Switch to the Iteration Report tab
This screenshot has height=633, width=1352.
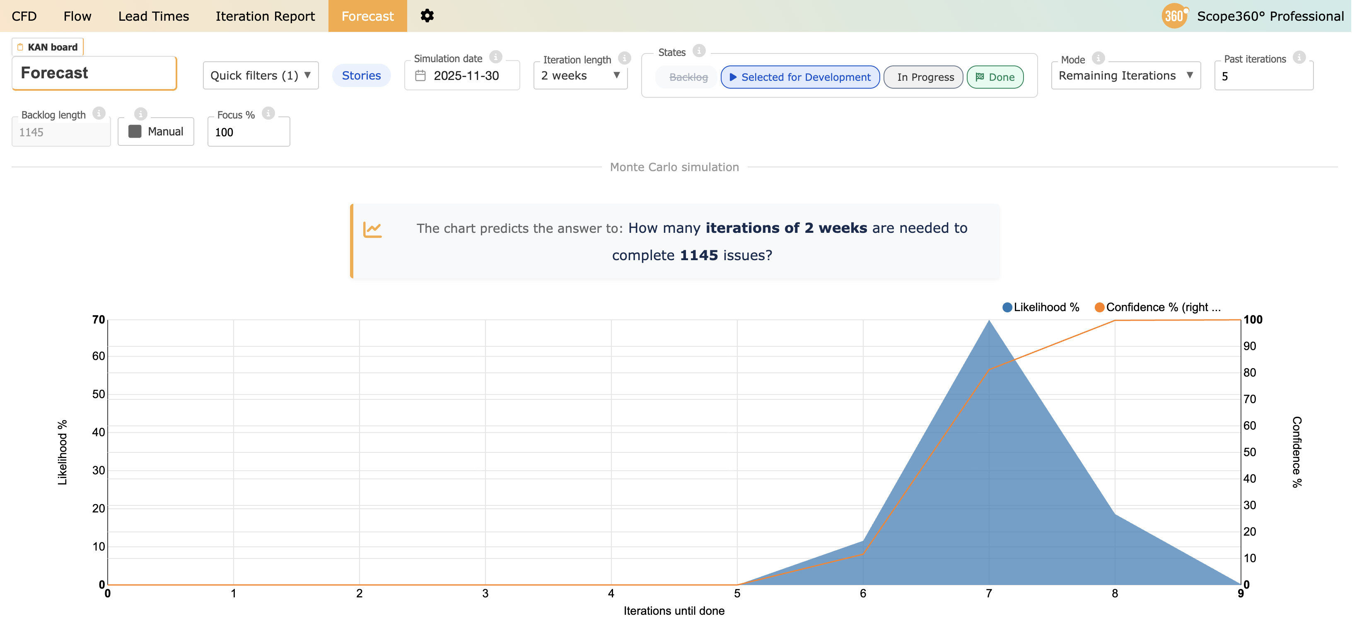click(x=265, y=16)
